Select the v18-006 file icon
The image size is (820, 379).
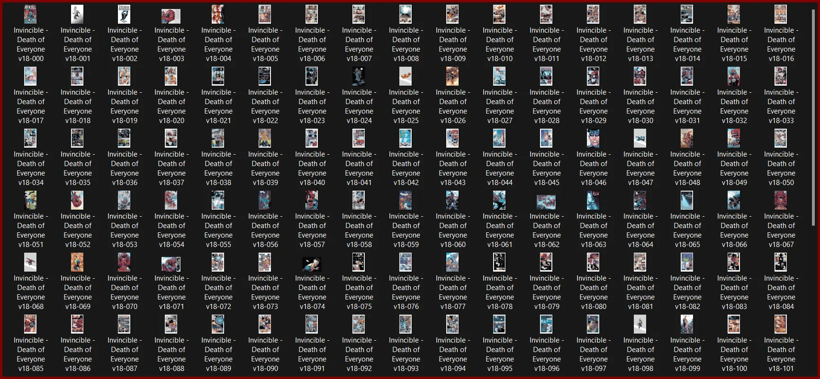pos(312,14)
